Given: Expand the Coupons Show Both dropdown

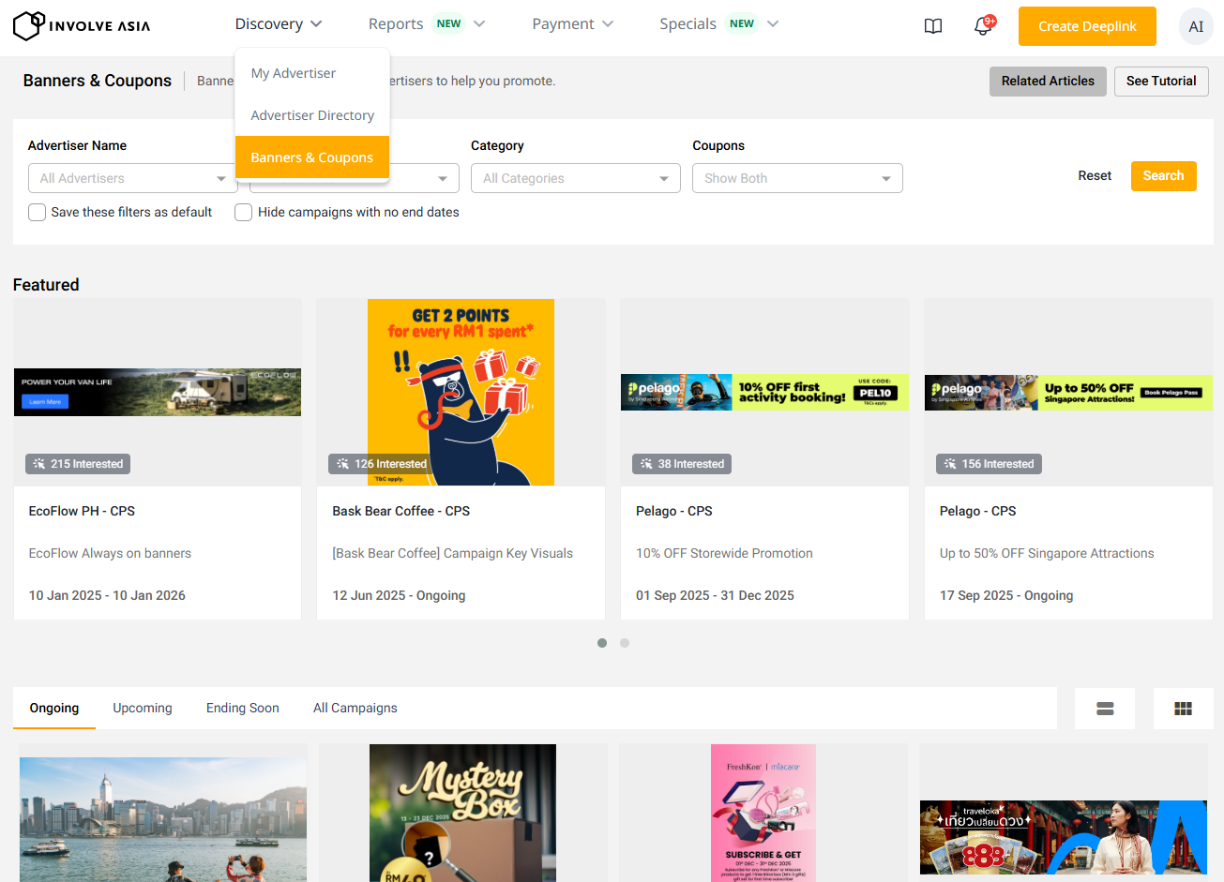Looking at the screenshot, I should click(796, 178).
